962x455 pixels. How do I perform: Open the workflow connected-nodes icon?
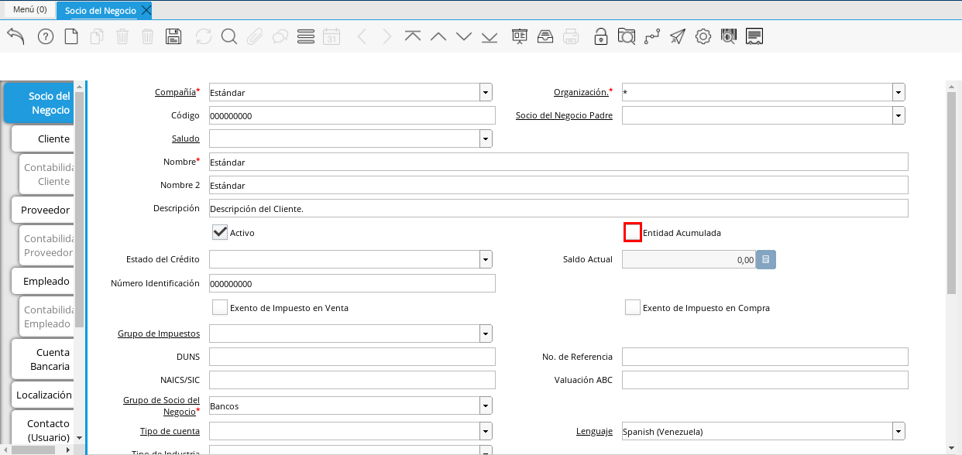pos(652,36)
